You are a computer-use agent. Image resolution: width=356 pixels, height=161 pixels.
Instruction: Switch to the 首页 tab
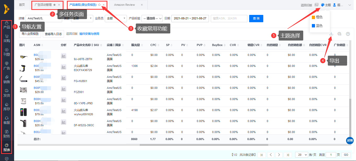click(22, 5)
